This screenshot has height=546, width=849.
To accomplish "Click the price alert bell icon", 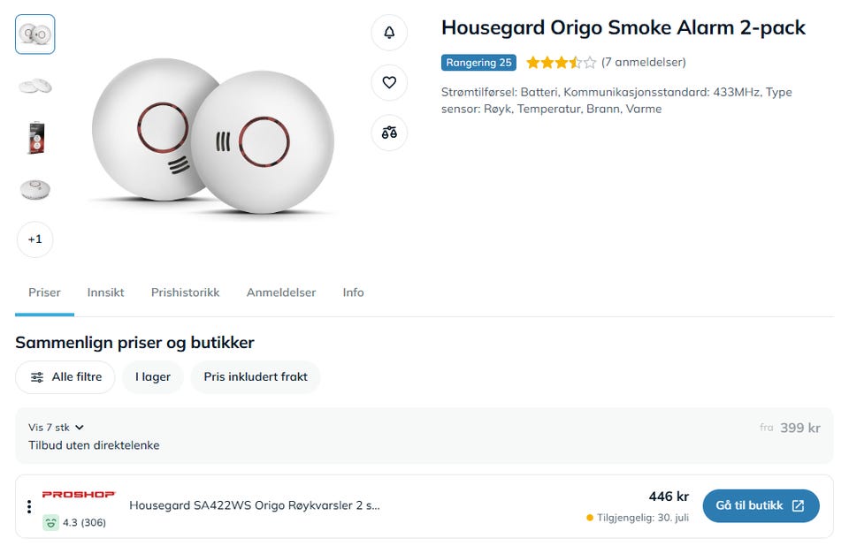I will coord(389,33).
